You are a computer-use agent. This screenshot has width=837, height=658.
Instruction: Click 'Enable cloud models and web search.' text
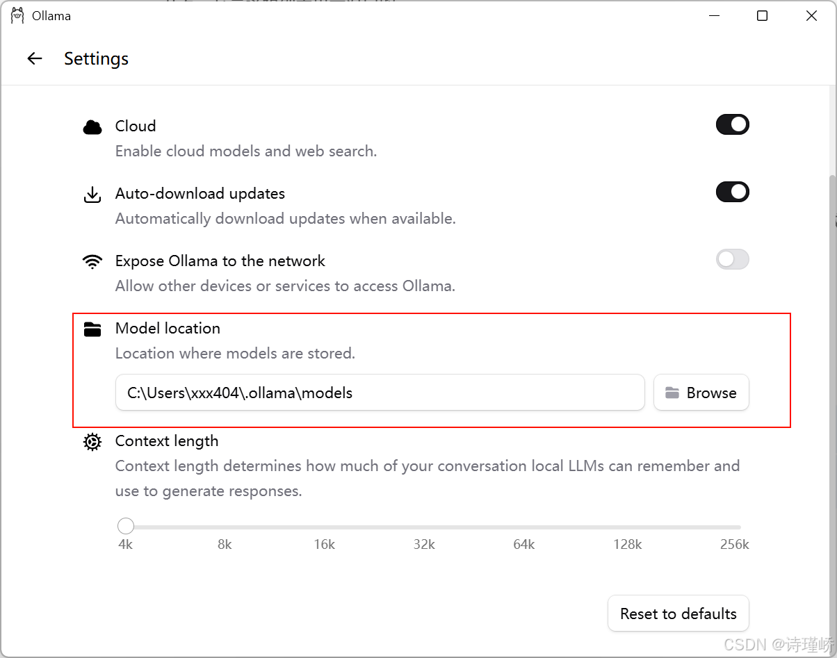click(246, 151)
